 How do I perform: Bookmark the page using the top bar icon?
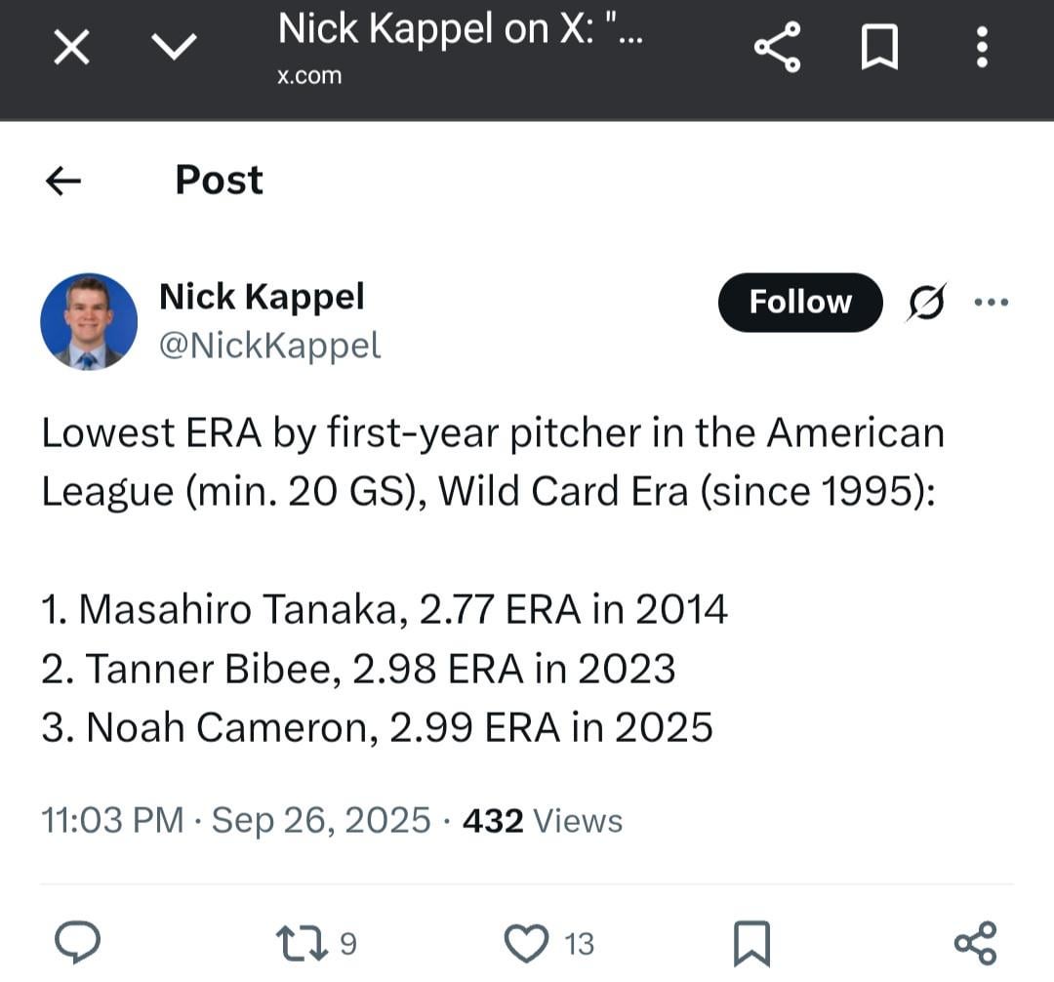879,46
